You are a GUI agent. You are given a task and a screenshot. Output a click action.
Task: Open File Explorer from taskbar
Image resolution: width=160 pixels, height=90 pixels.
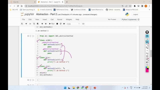click(74, 88)
